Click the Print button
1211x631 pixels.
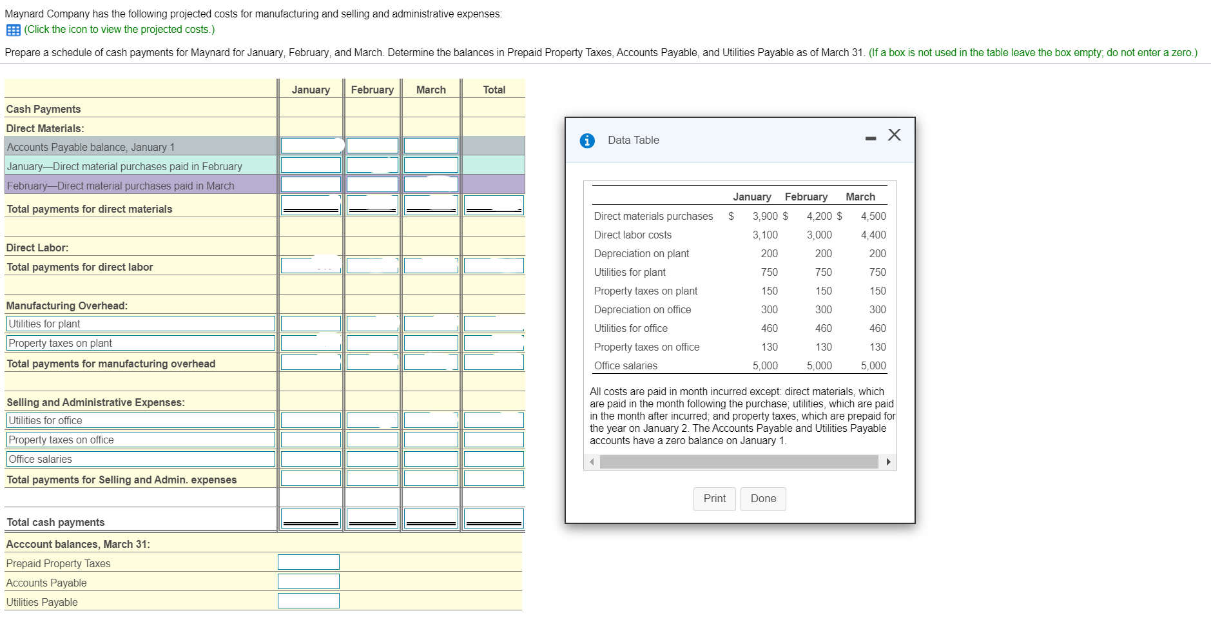715,499
